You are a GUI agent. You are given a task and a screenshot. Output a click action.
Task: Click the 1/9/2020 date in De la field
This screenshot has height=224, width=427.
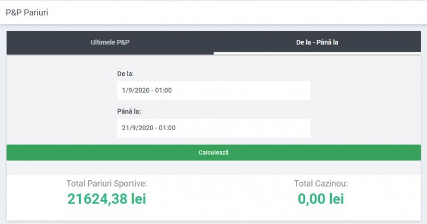136,90
